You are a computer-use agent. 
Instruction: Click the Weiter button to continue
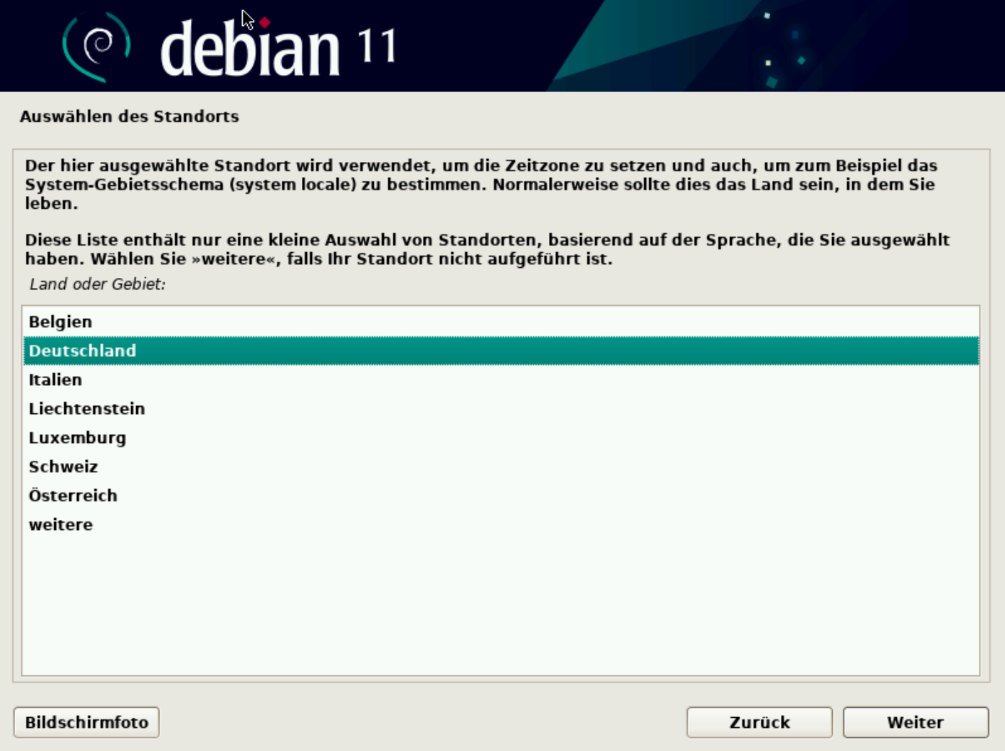916,722
